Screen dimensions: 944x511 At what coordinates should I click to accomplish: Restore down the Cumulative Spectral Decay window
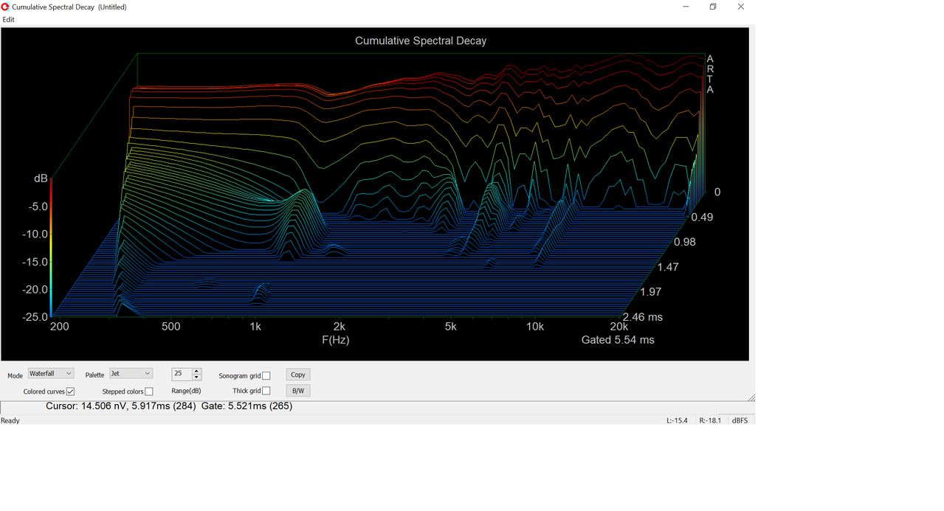pyautogui.click(x=713, y=7)
